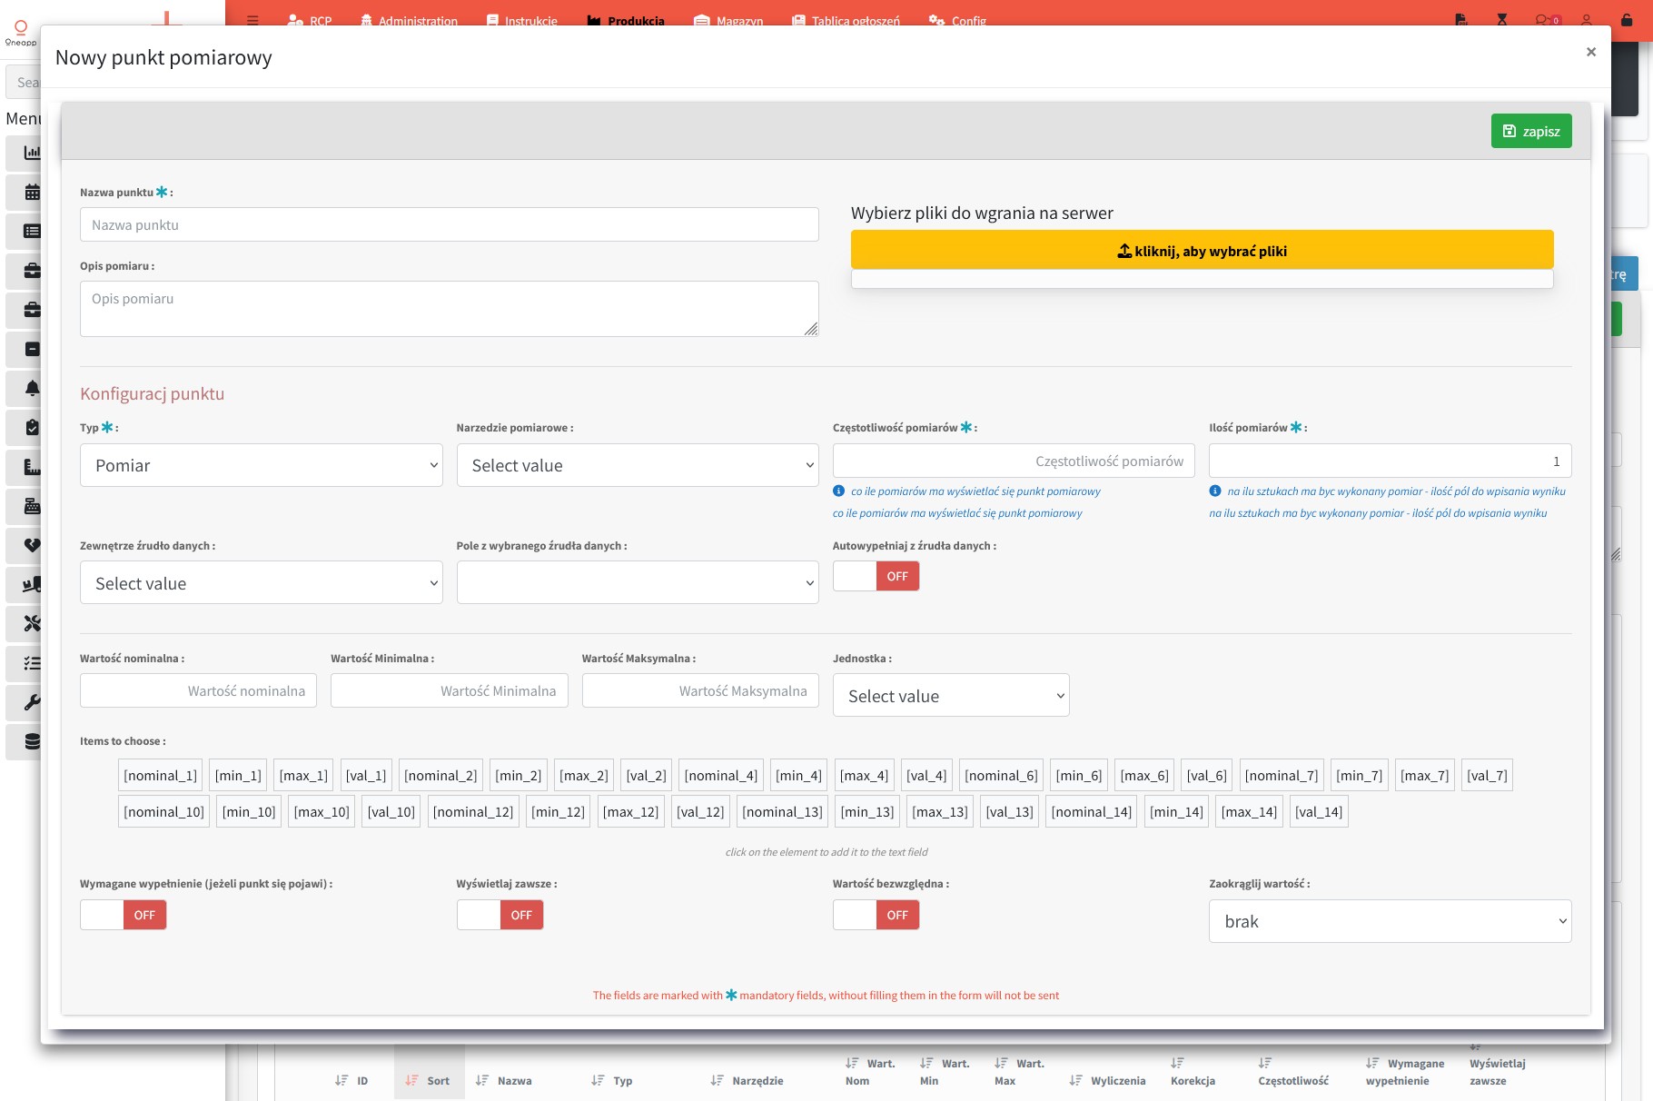Toggle Wartość bezwzględna switch
Screen dimensions: 1653x1101
876,915
